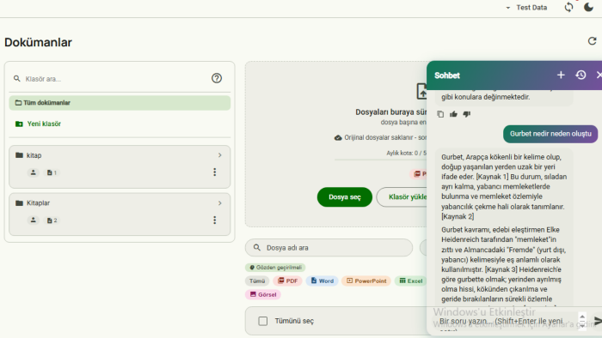The width and height of the screenshot is (602, 338).
Task: Toggle the Gözden geçirilmeli filter chip
Action: (x=275, y=267)
